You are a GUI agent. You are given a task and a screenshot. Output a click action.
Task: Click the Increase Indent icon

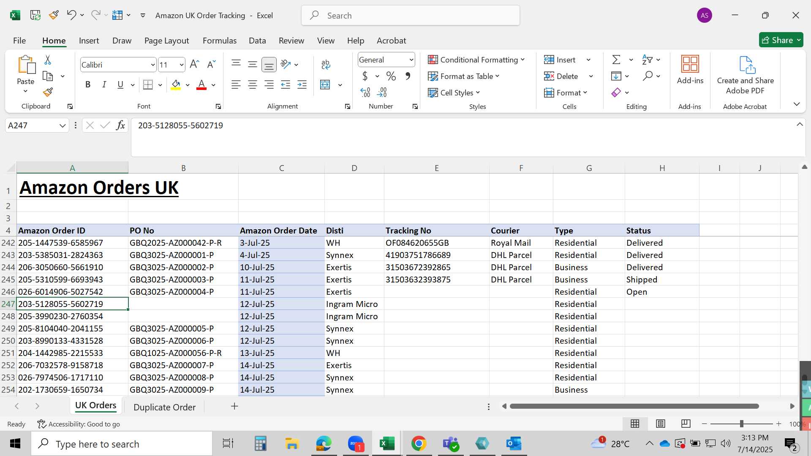click(x=302, y=84)
